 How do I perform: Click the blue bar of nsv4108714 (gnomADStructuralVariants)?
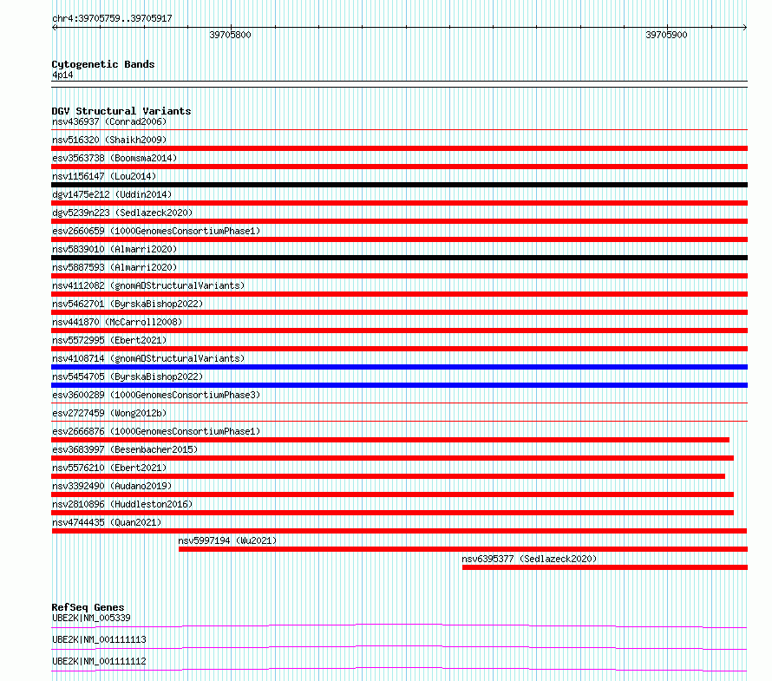pos(399,367)
